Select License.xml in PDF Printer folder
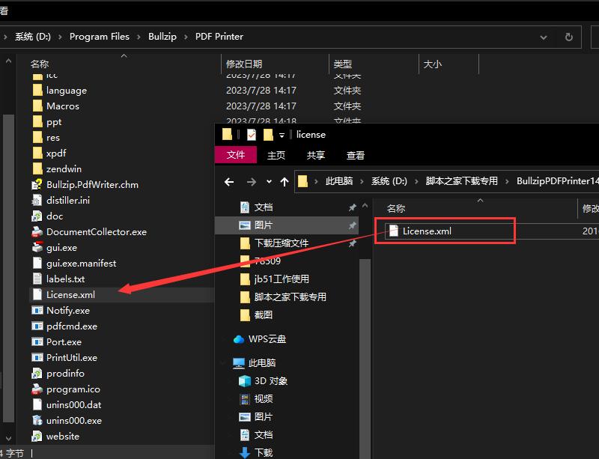This screenshot has width=599, height=459. [70, 295]
